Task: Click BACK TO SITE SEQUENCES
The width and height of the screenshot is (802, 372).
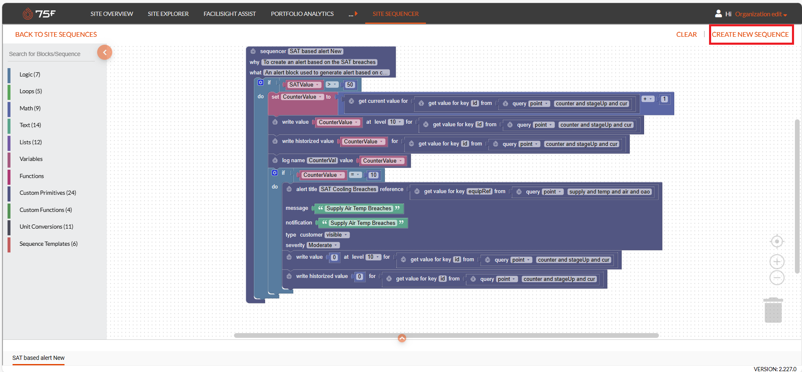Action: [56, 34]
